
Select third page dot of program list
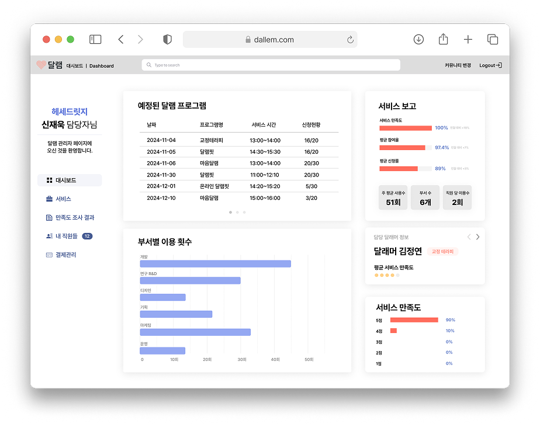[244, 213]
